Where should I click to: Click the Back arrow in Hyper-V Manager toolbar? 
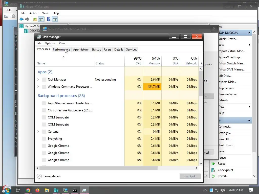coord(21,19)
